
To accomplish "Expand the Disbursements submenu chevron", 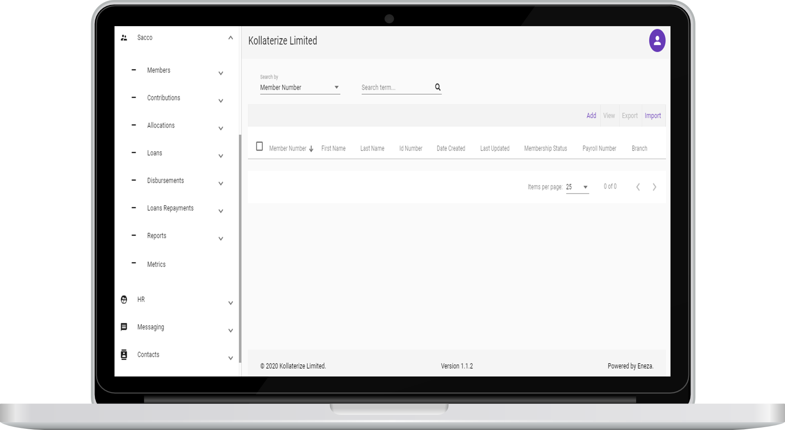I will [x=221, y=184].
